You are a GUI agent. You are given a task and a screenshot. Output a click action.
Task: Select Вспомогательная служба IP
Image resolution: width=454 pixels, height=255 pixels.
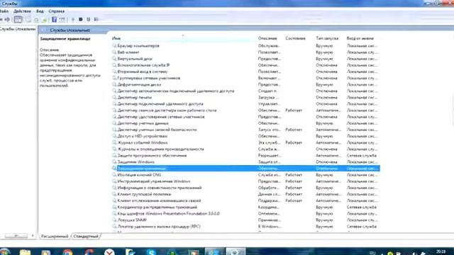click(x=245, y=65)
